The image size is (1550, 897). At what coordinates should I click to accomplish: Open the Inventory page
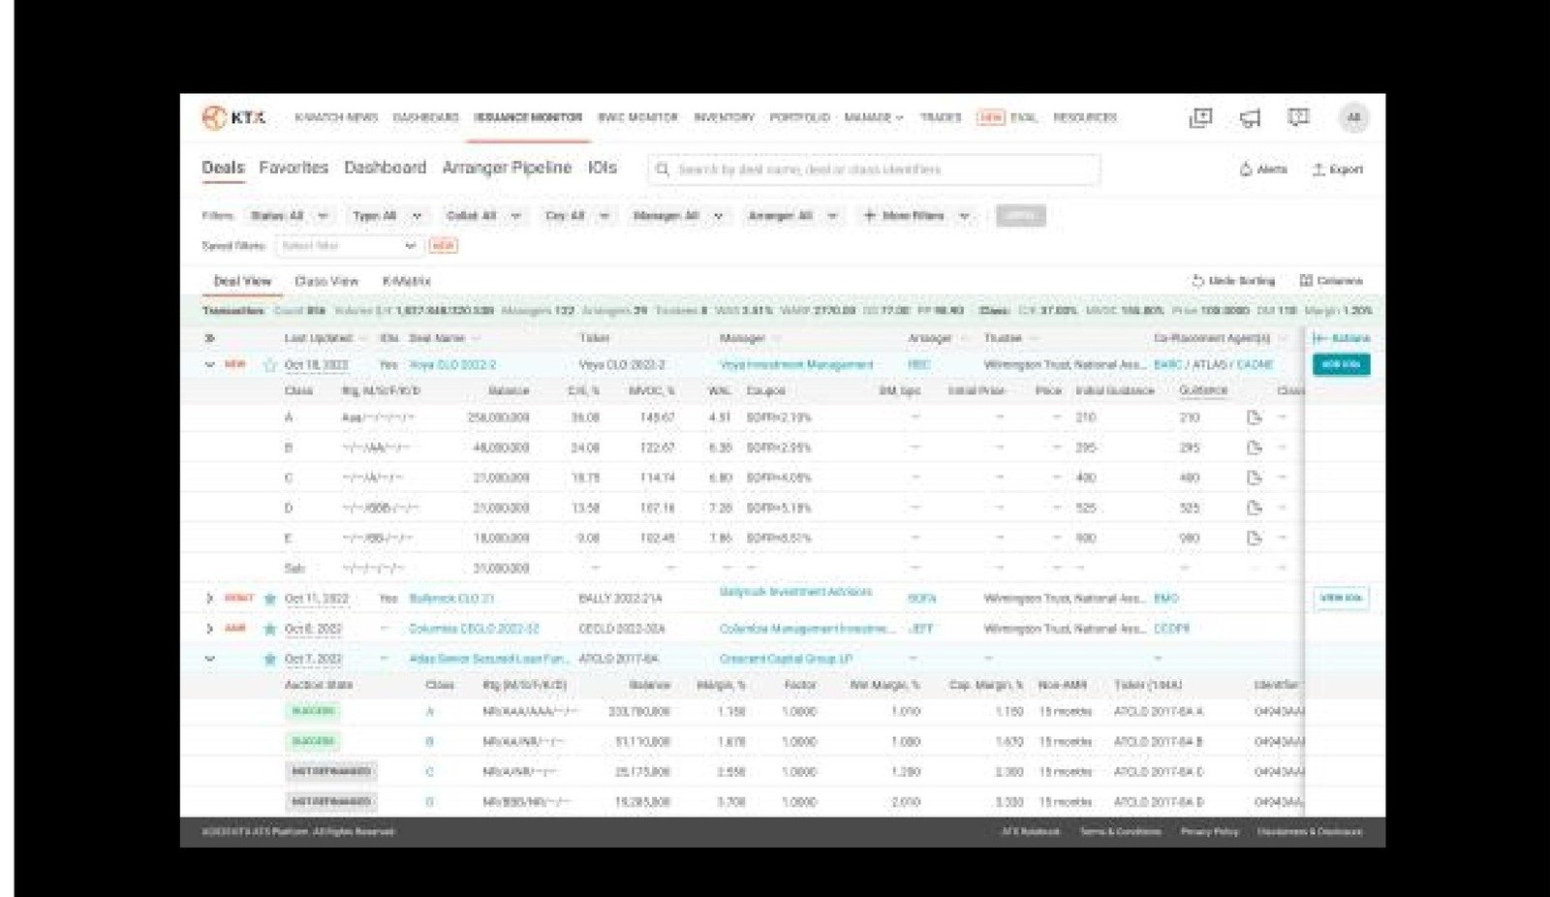point(724,117)
